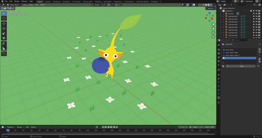The image size is (262, 138).
Task: Move material slot up arrow
Action: coord(259,59)
